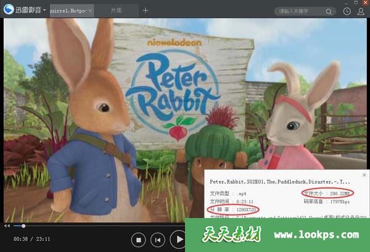Image resolution: width=370 pixels, height=252 pixels.
Task: Click the file path in info popup
Action: click(x=290, y=218)
